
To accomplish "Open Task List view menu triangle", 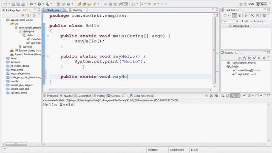I will (269, 14).
